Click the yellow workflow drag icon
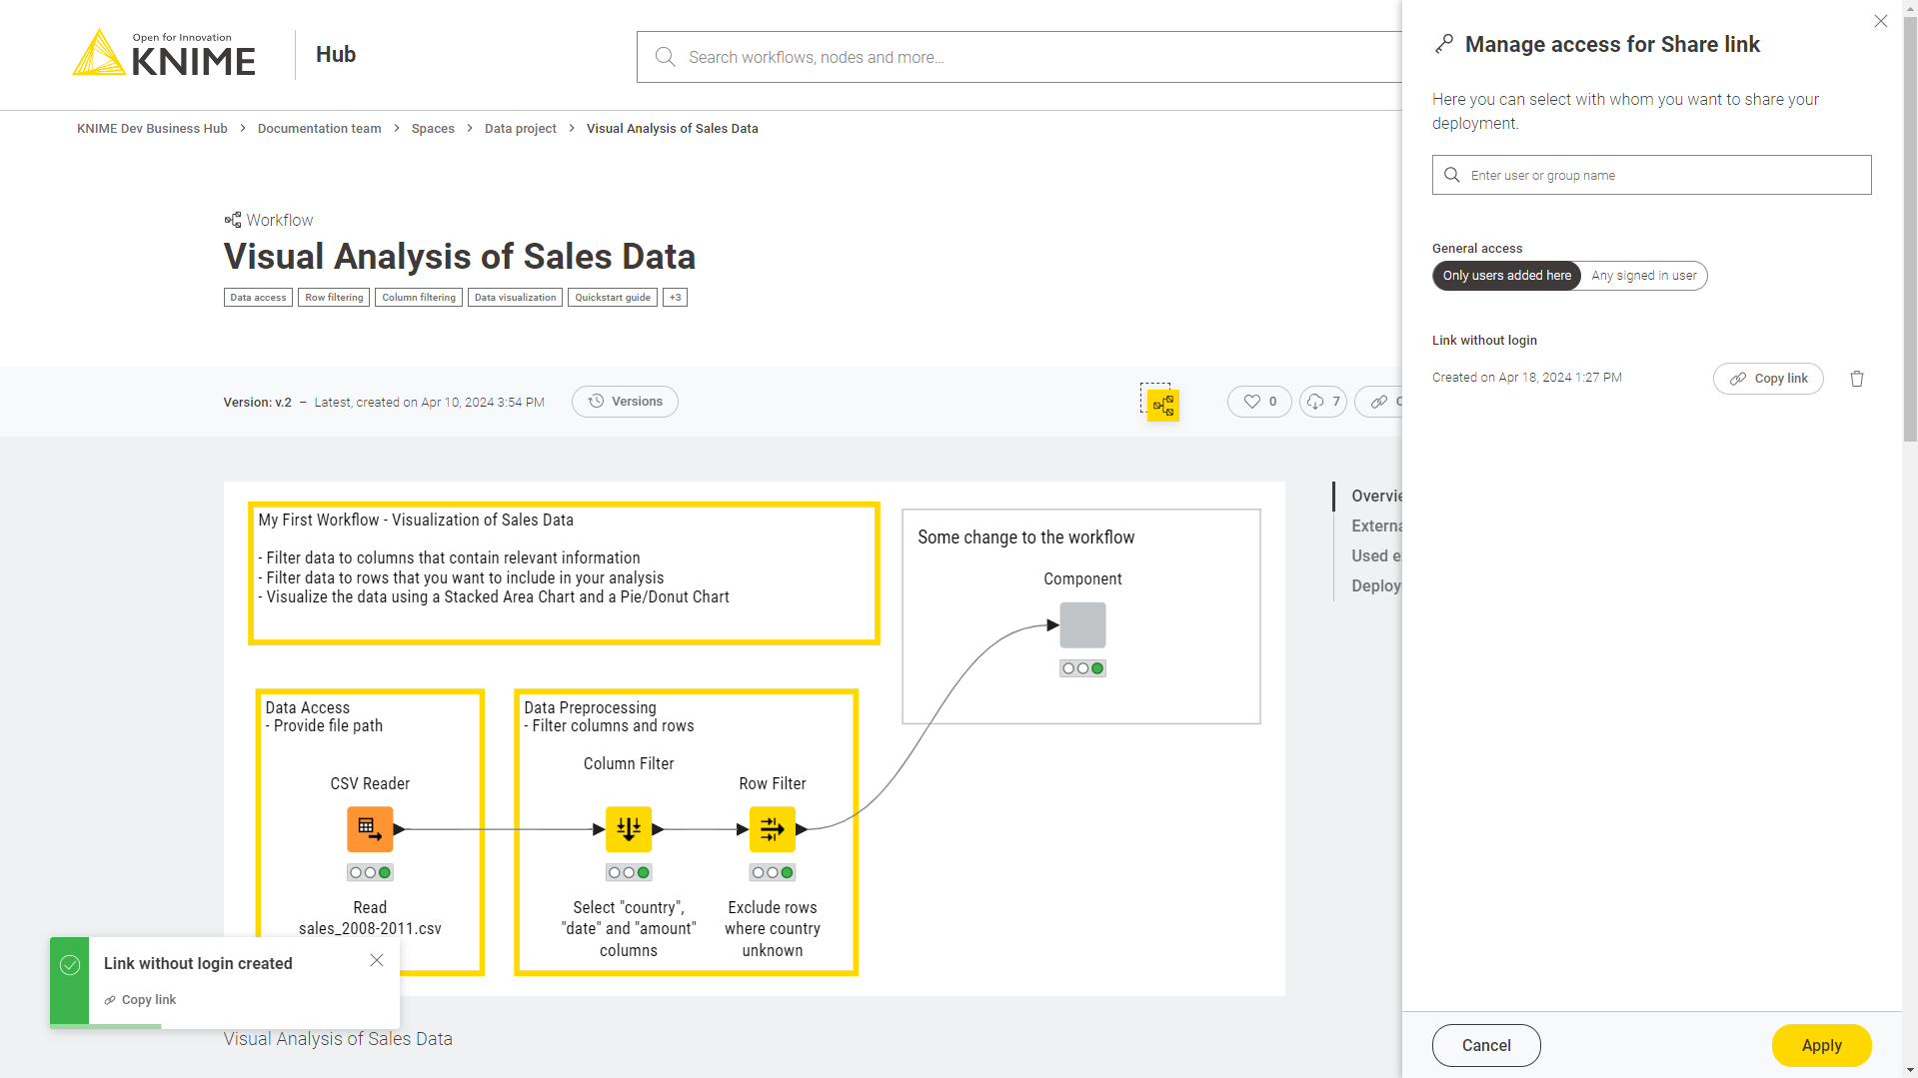This screenshot has width=1918, height=1078. [1162, 405]
